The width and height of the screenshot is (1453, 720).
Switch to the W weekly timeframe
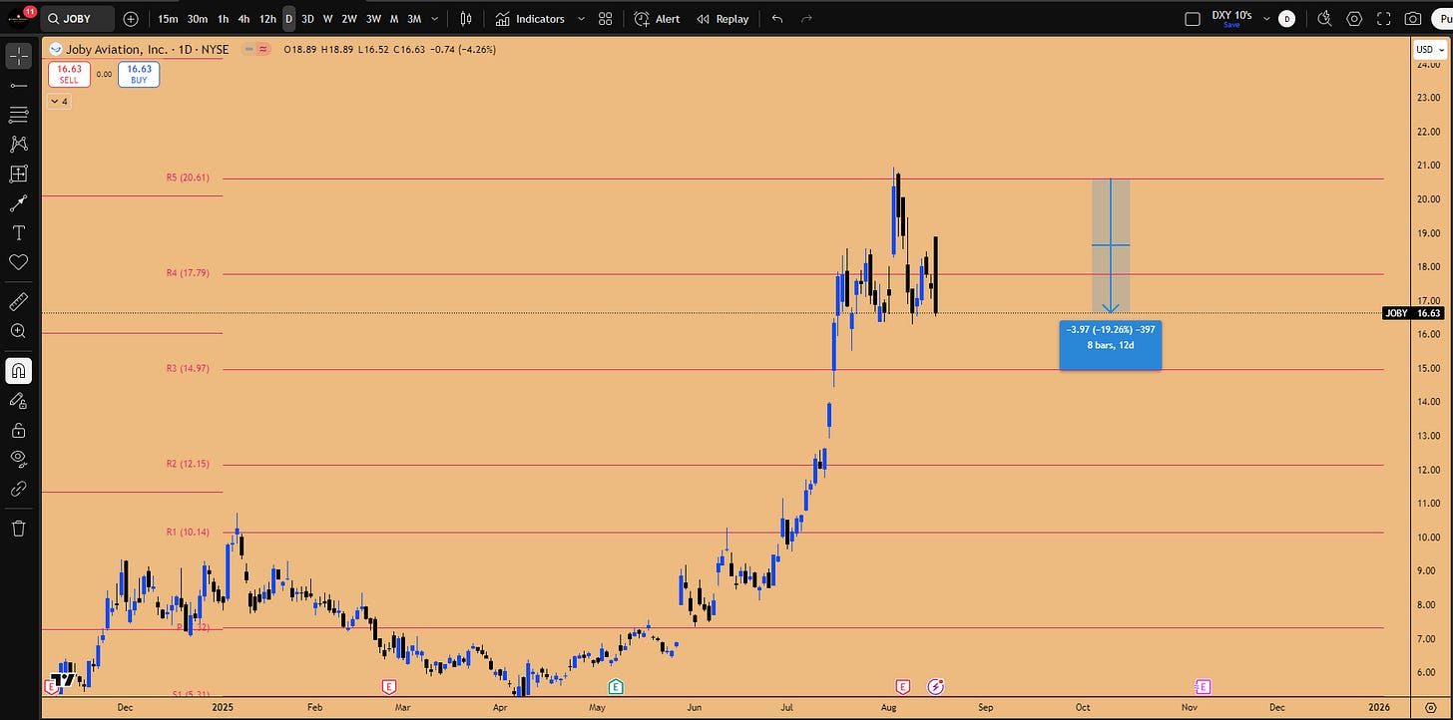point(327,19)
